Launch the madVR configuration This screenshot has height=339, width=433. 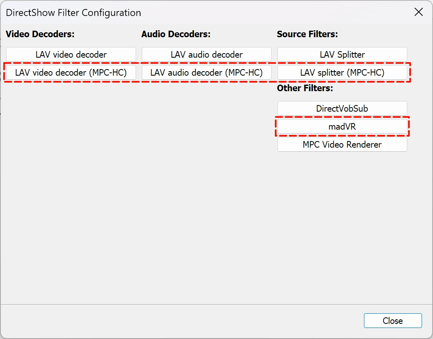(342, 127)
